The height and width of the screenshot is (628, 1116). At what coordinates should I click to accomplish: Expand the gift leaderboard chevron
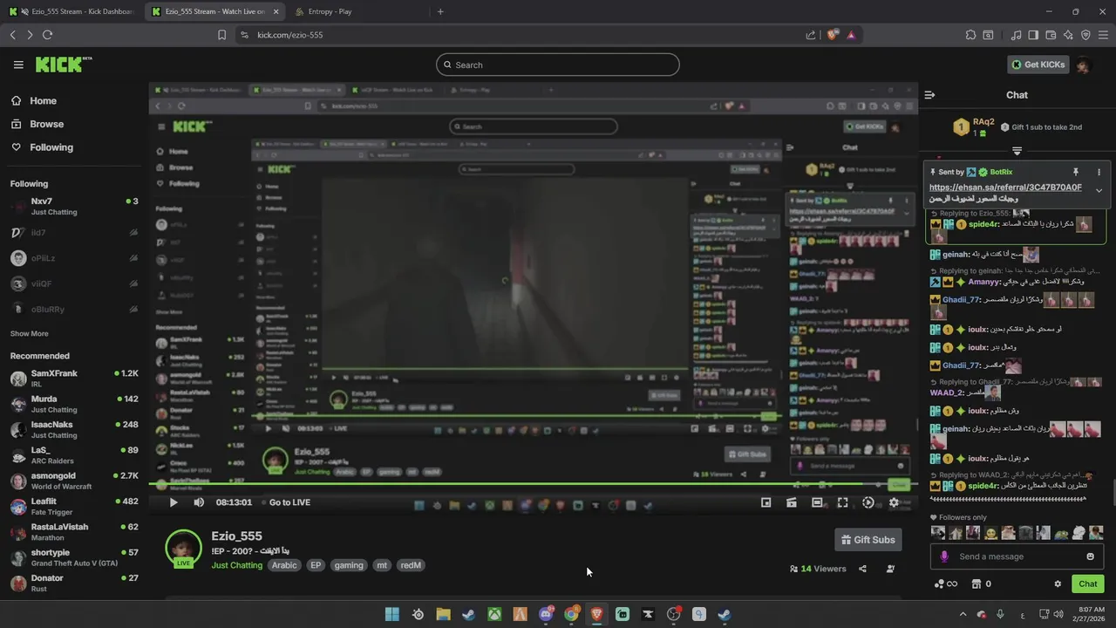[1017, 151]
